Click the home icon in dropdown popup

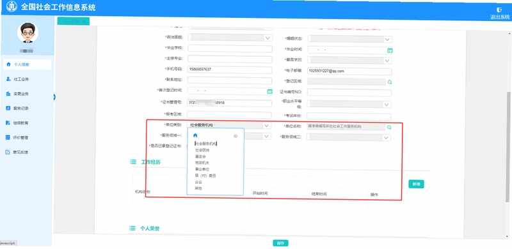[x=195, y=135]
